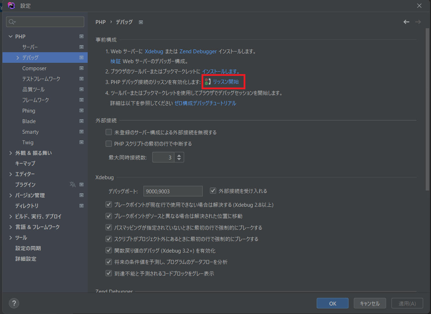Click the project icon beside Composer
Viewport: 431px width, 314px height.
click(x=81, y=68)
